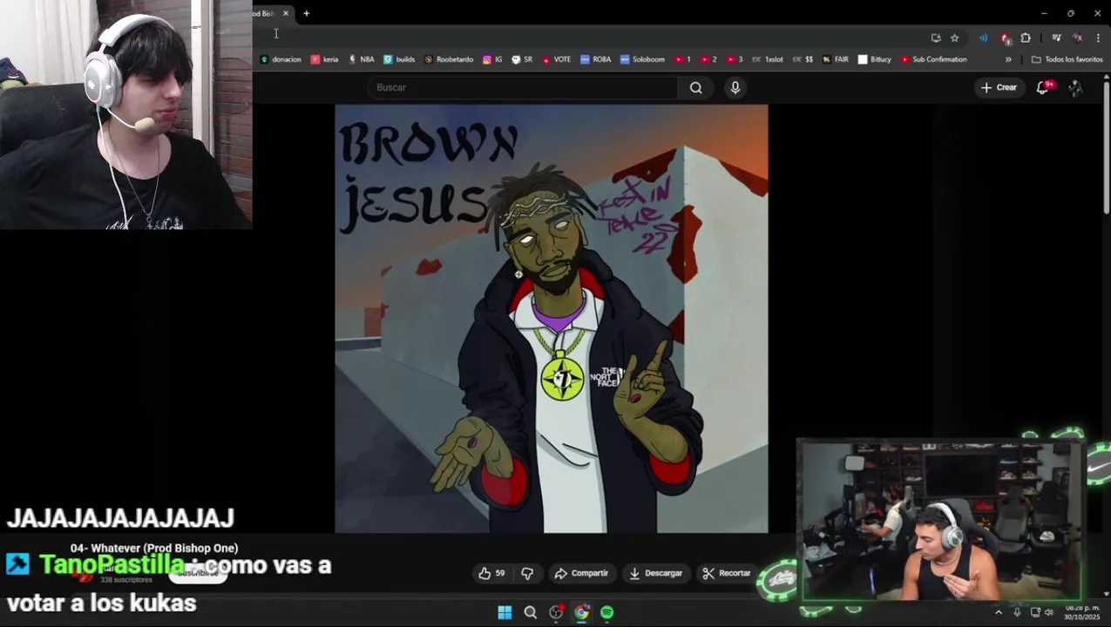1111x627 pixels.
Task: Click the taskbar volume icon
Action: 1049,612
